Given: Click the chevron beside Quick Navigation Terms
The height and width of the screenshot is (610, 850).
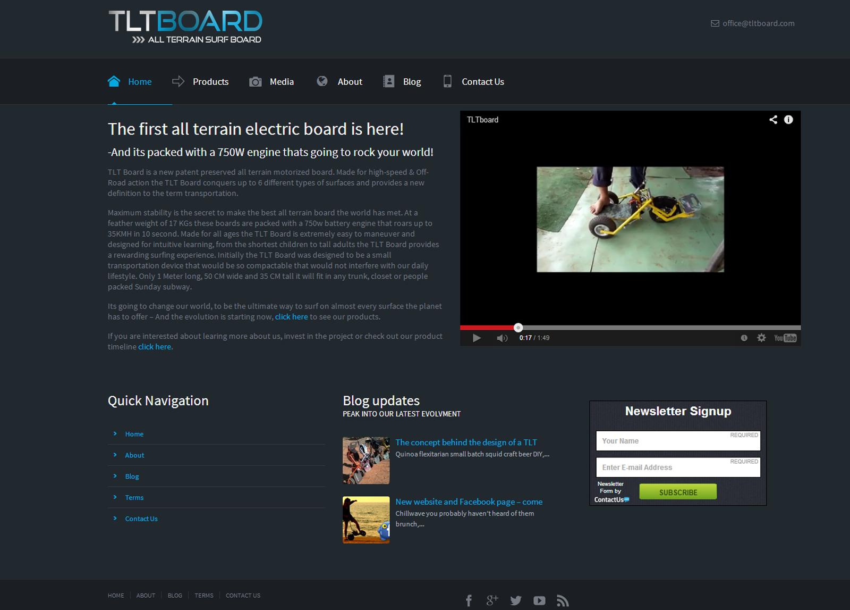Looking at the screenshot, I should 115,497.
